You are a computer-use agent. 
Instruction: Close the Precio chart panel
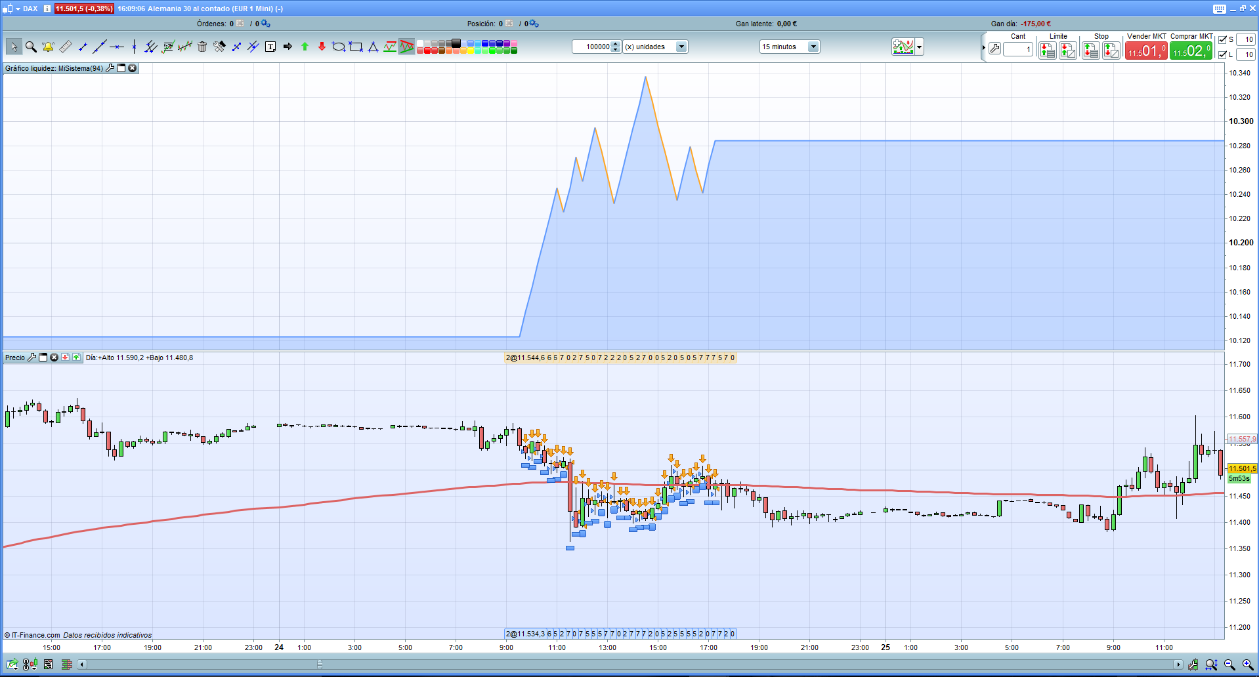pyautogui.click(x=54, y=358)
